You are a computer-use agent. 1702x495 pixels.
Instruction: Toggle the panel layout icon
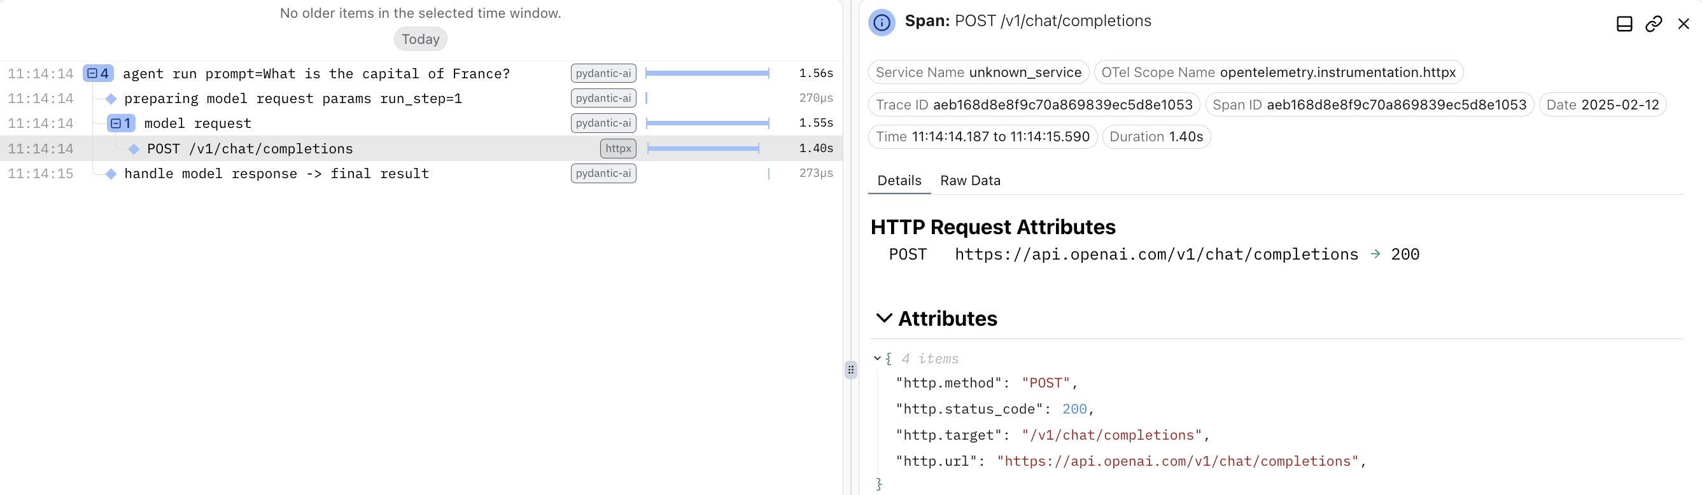tap(1624, 24)
